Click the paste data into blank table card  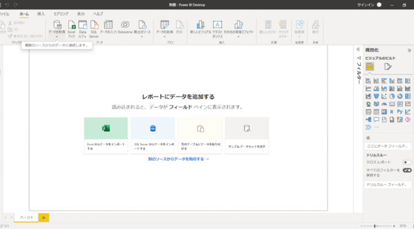coord(200,136)
